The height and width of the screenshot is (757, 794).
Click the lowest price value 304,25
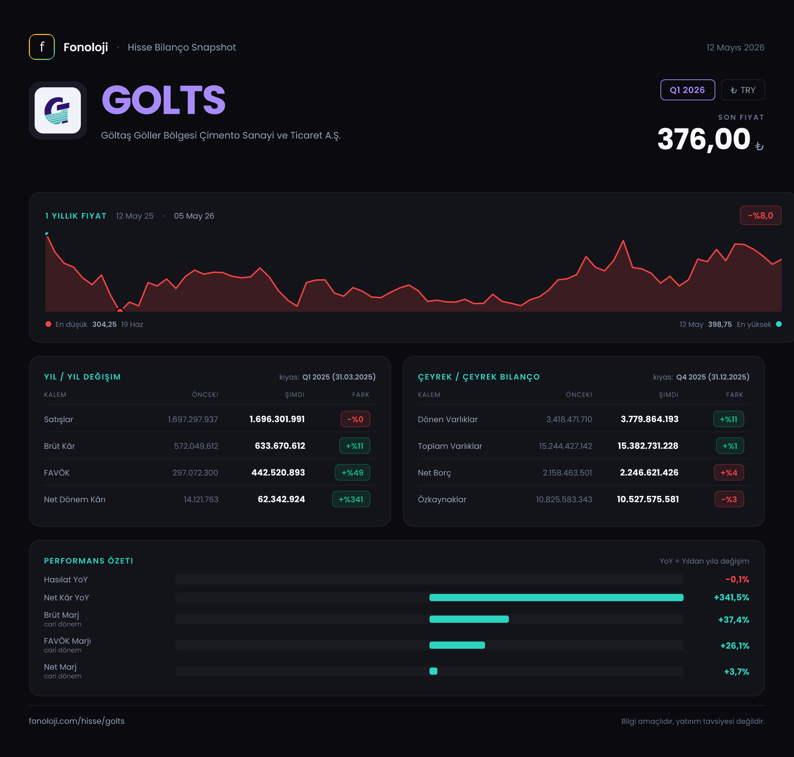click(x=104, y=324)
